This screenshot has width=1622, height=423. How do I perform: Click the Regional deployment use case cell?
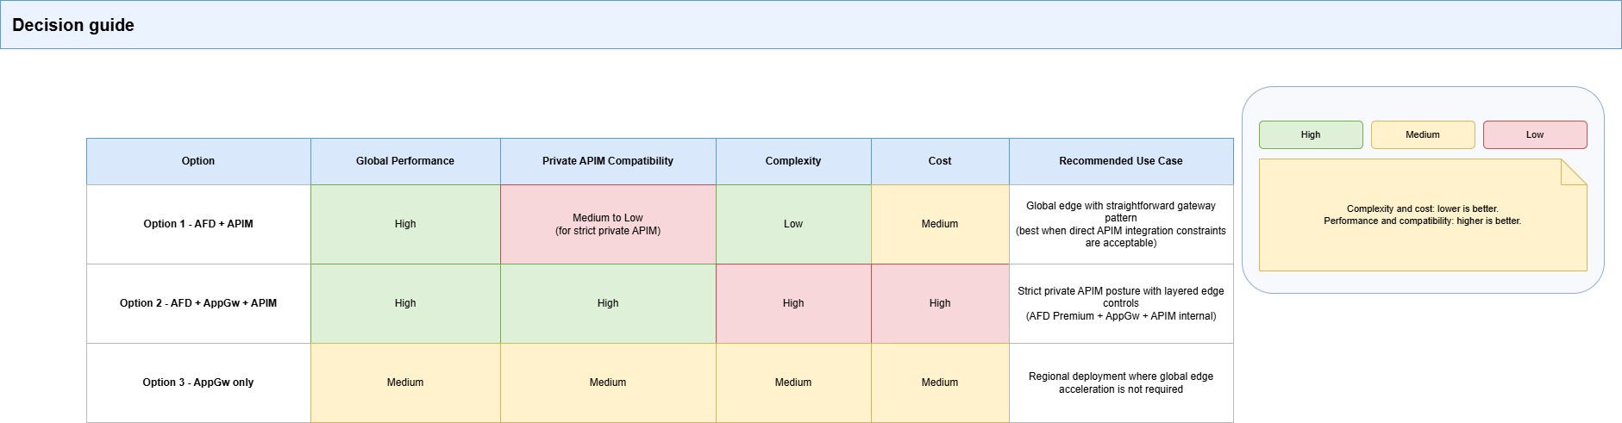click(x=1121, y=383)
